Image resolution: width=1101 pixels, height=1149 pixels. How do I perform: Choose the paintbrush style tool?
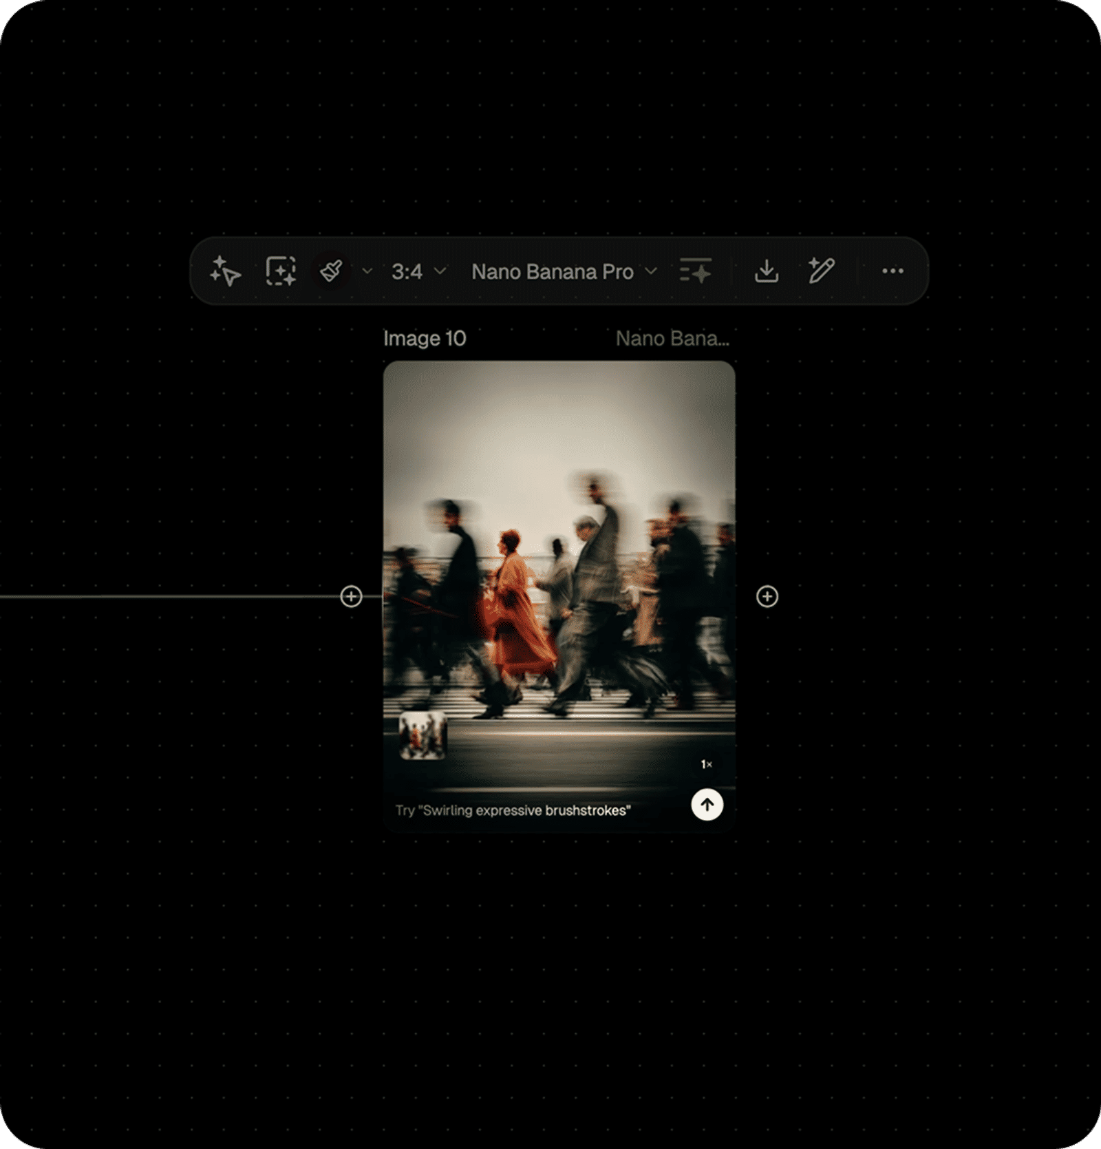coord(332,271)
